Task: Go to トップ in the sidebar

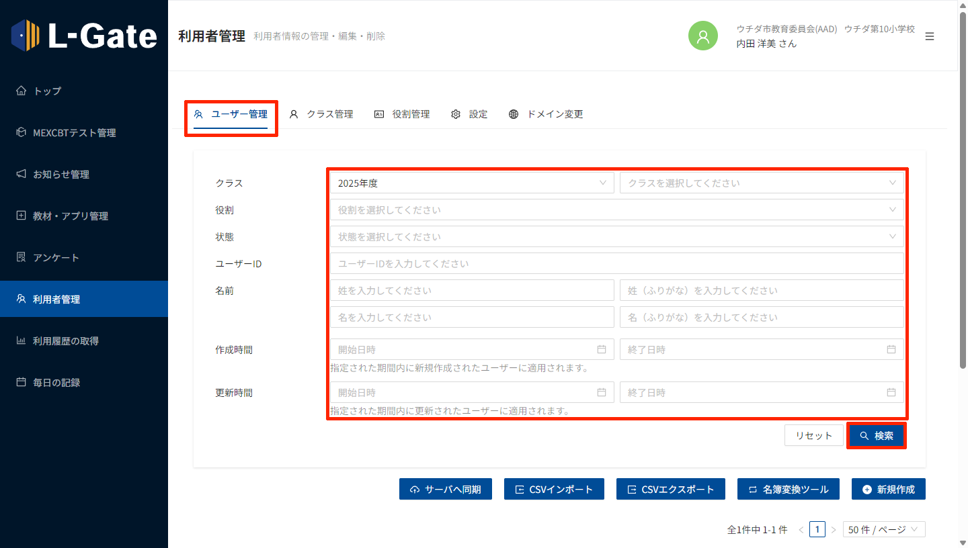Action: [47, 91]
